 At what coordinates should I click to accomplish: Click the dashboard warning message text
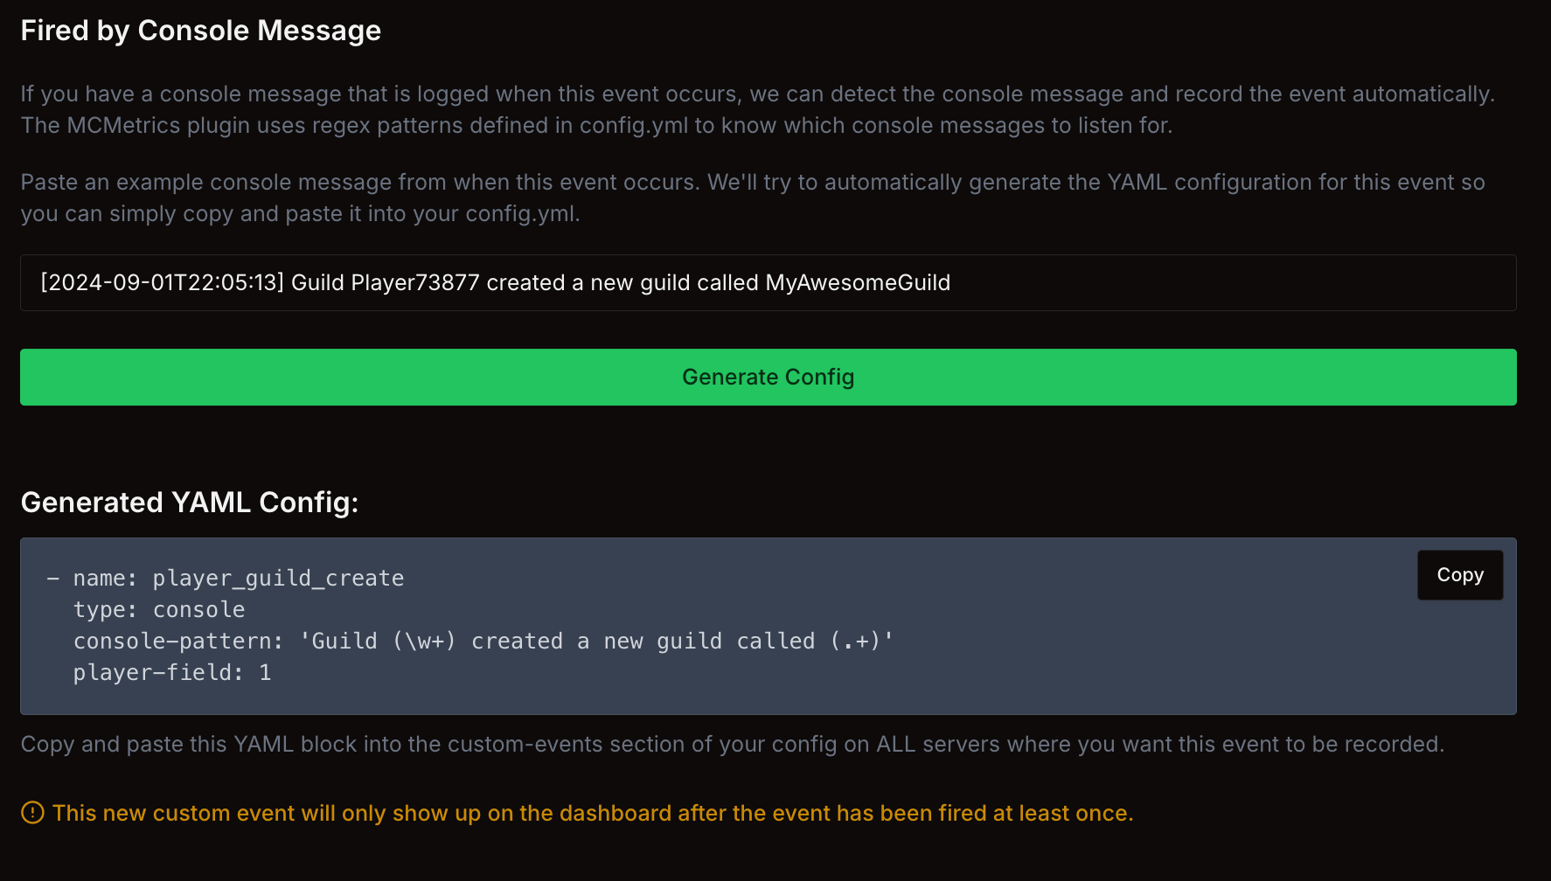(592, 813)
